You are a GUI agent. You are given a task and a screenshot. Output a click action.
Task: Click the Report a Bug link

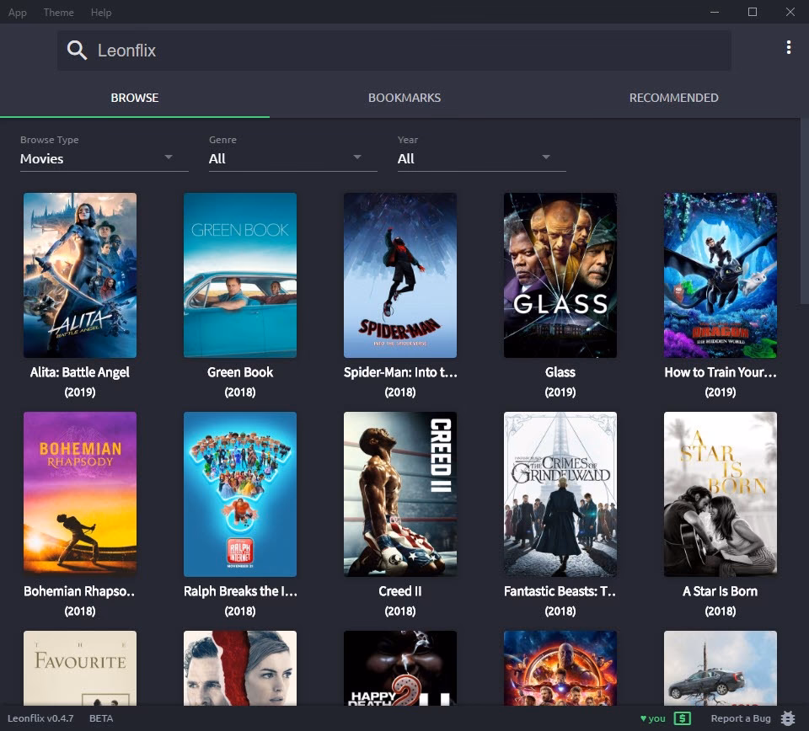coord(740,718)
